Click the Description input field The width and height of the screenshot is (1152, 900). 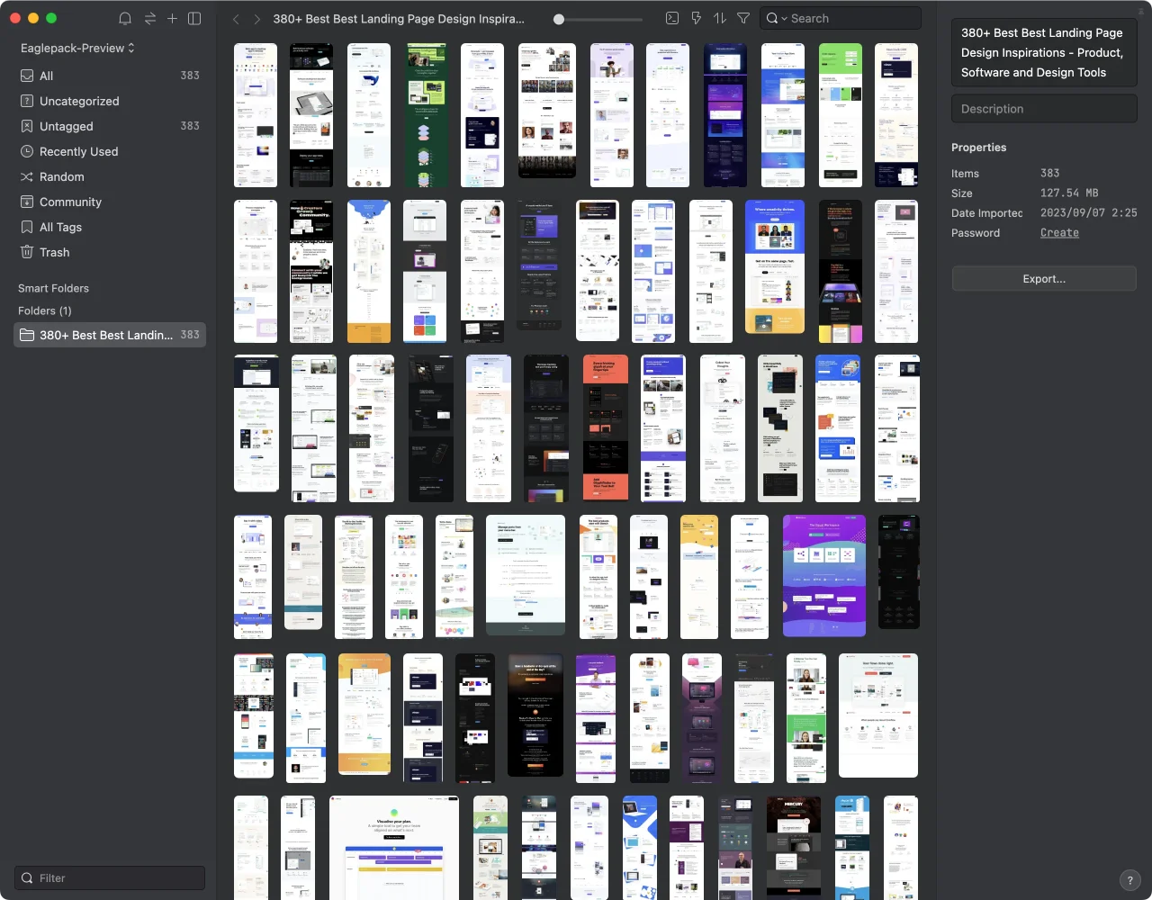(x=1043, y=109)
